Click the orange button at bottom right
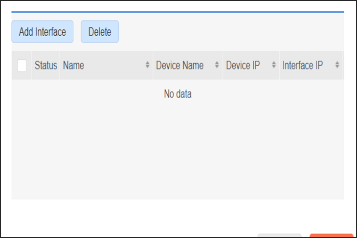 click(x=331, y=236)
